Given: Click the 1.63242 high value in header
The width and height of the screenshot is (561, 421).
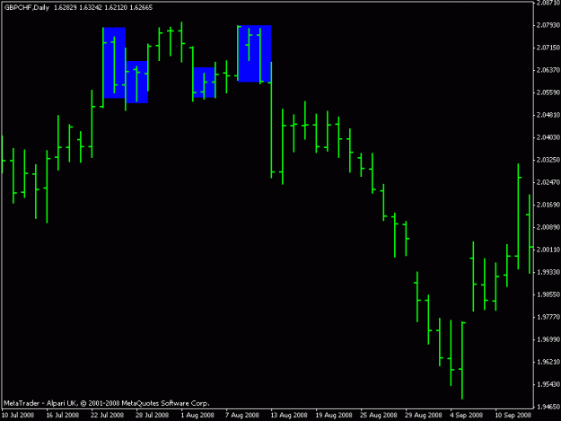Looking at the screenshot, I should [91, 7].
